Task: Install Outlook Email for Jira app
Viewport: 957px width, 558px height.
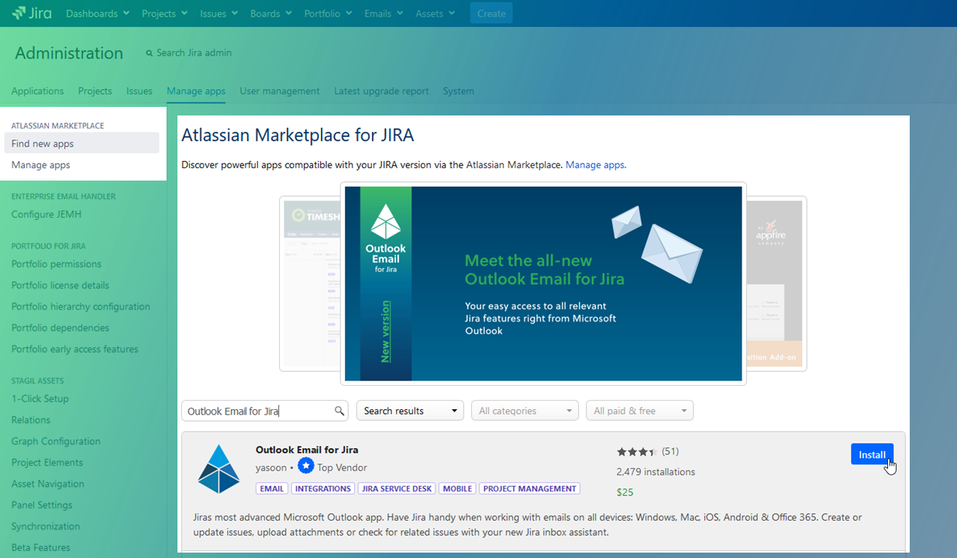Action: (x=871, y=454)
